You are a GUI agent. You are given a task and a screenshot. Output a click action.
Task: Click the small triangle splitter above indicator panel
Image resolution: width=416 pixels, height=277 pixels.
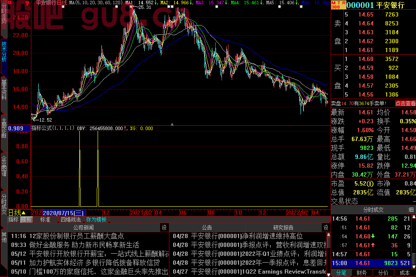(172, 124)
